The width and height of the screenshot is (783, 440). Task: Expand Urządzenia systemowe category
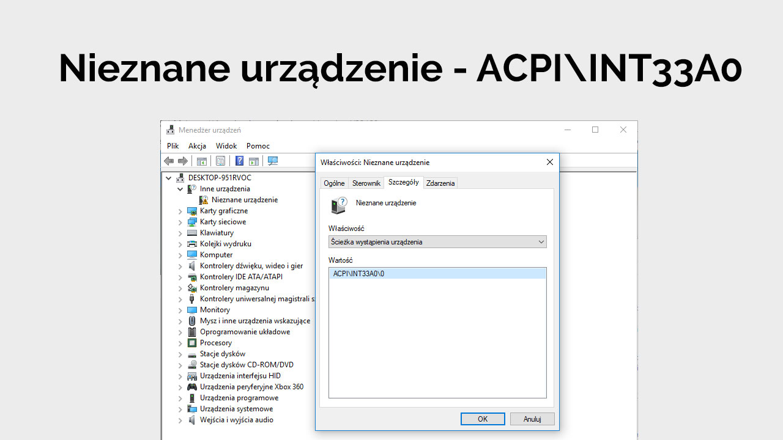pos(180,409)
